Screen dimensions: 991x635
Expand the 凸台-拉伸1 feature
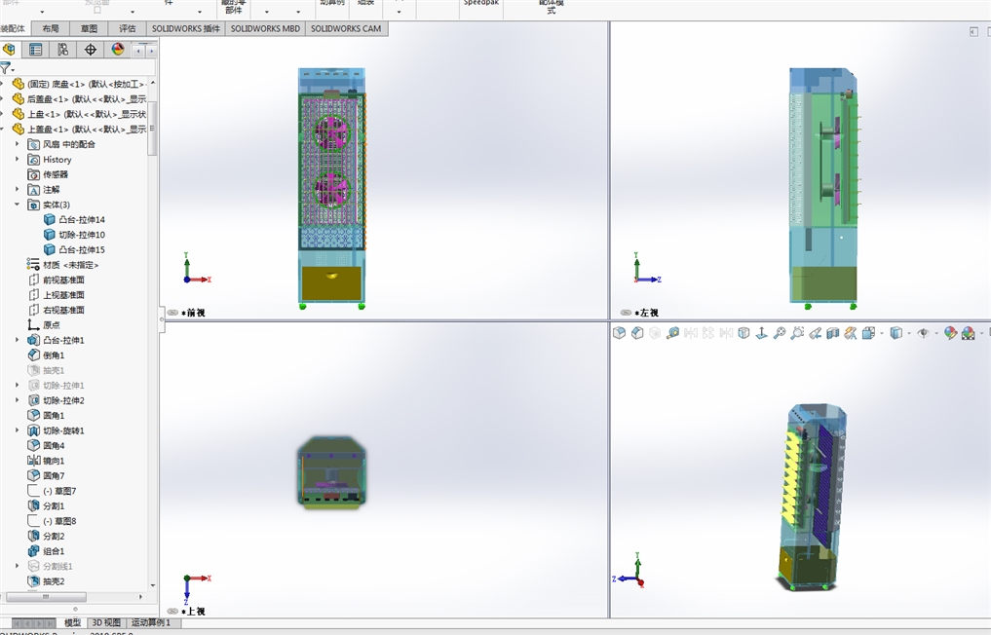click(18, 340)
